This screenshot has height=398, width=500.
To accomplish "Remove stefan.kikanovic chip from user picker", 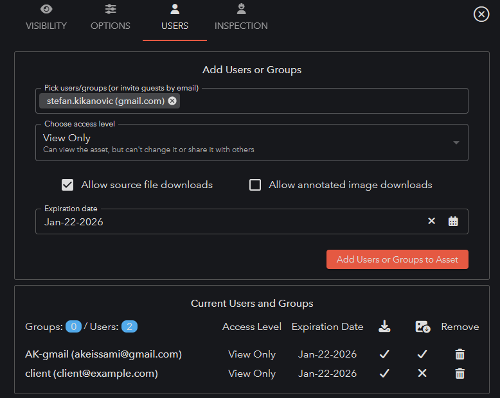I will pos(172,101).
